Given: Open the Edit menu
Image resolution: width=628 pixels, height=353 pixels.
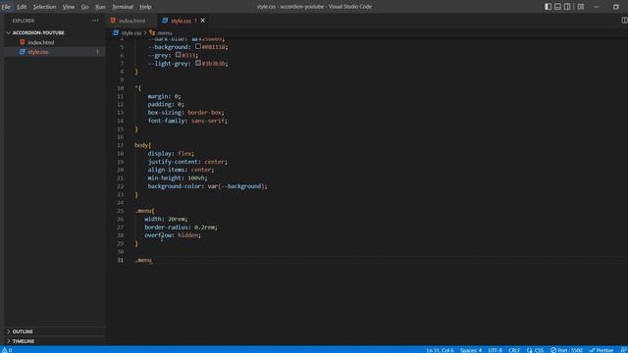Looking at the screenshot, I should 22,7.
